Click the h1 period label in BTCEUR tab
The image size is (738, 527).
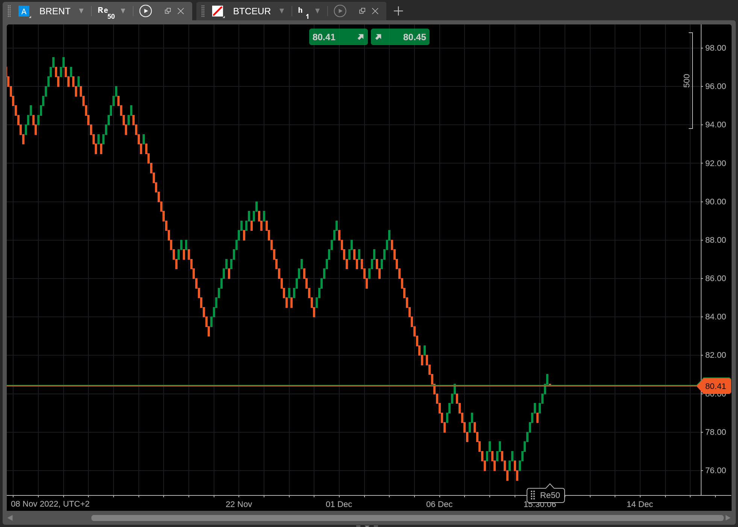tap(303, 12)
